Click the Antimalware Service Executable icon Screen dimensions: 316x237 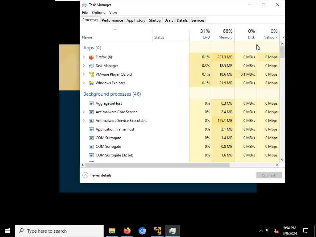coord(91,121)
